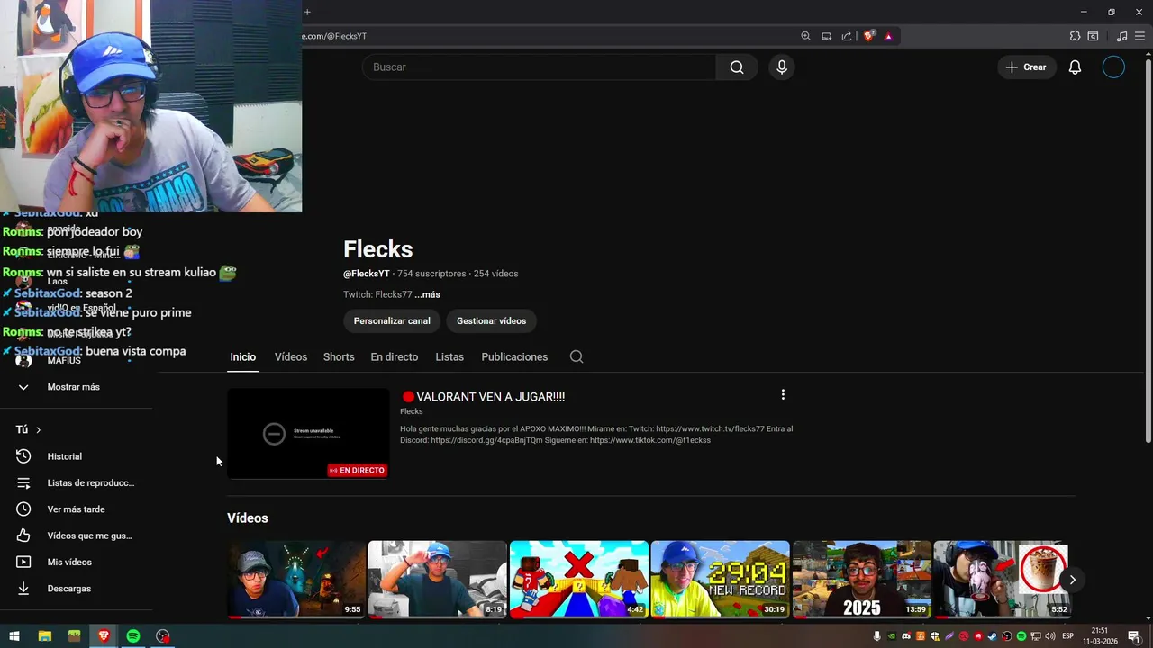Open the 5:52 video thumbnail
The width and height of the screenshot is (1153, 648).
pyautogui.click(x=1002, y=580)
